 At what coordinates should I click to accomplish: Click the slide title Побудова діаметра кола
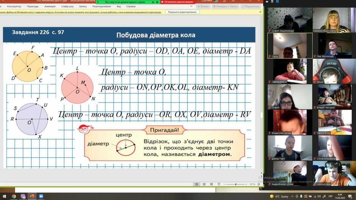pos(156,35)
